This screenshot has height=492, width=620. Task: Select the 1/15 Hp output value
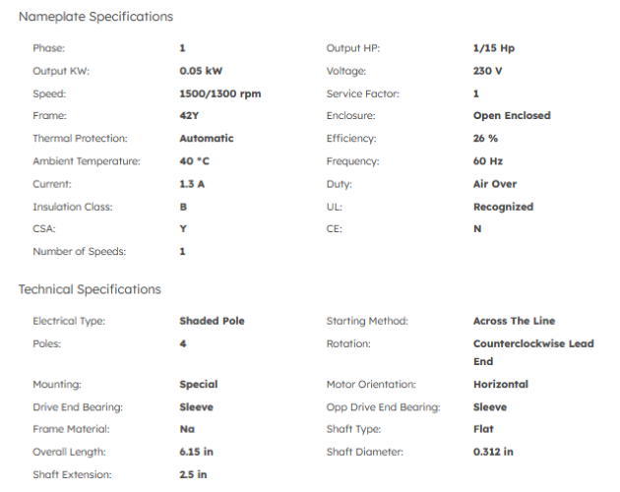point(494,47)
